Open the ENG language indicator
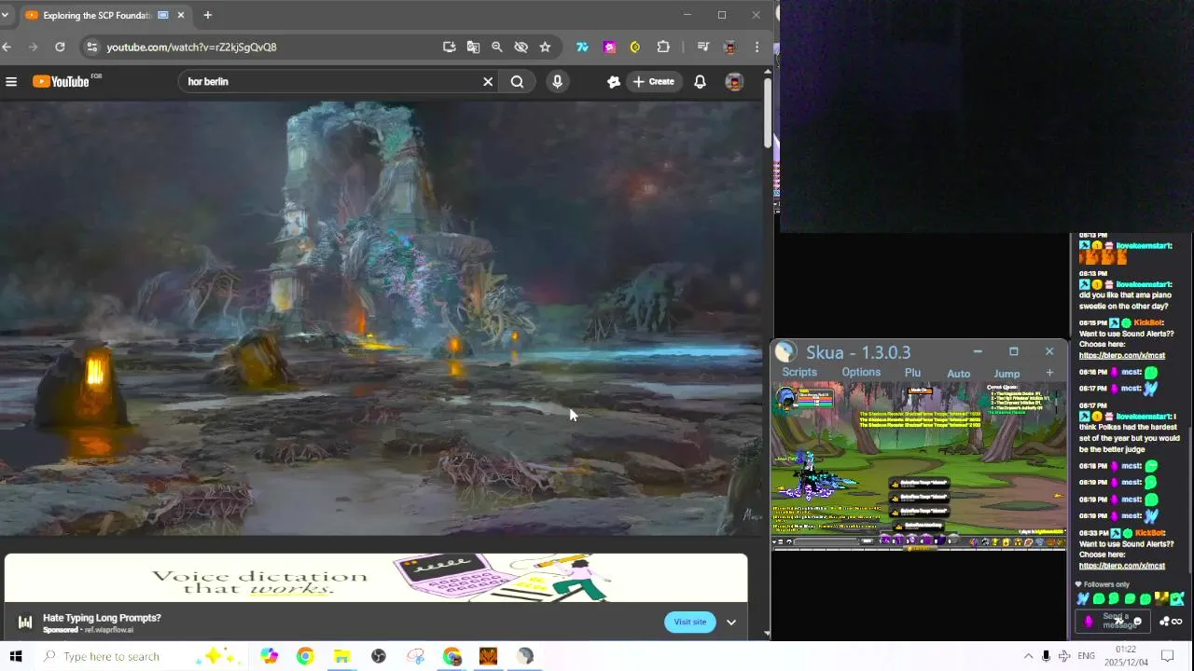Viewport: 1194px width, 671px height. 1086,656
